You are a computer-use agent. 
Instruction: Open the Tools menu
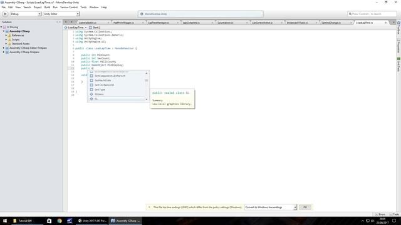pyautogui.click(x=83, y=7)
